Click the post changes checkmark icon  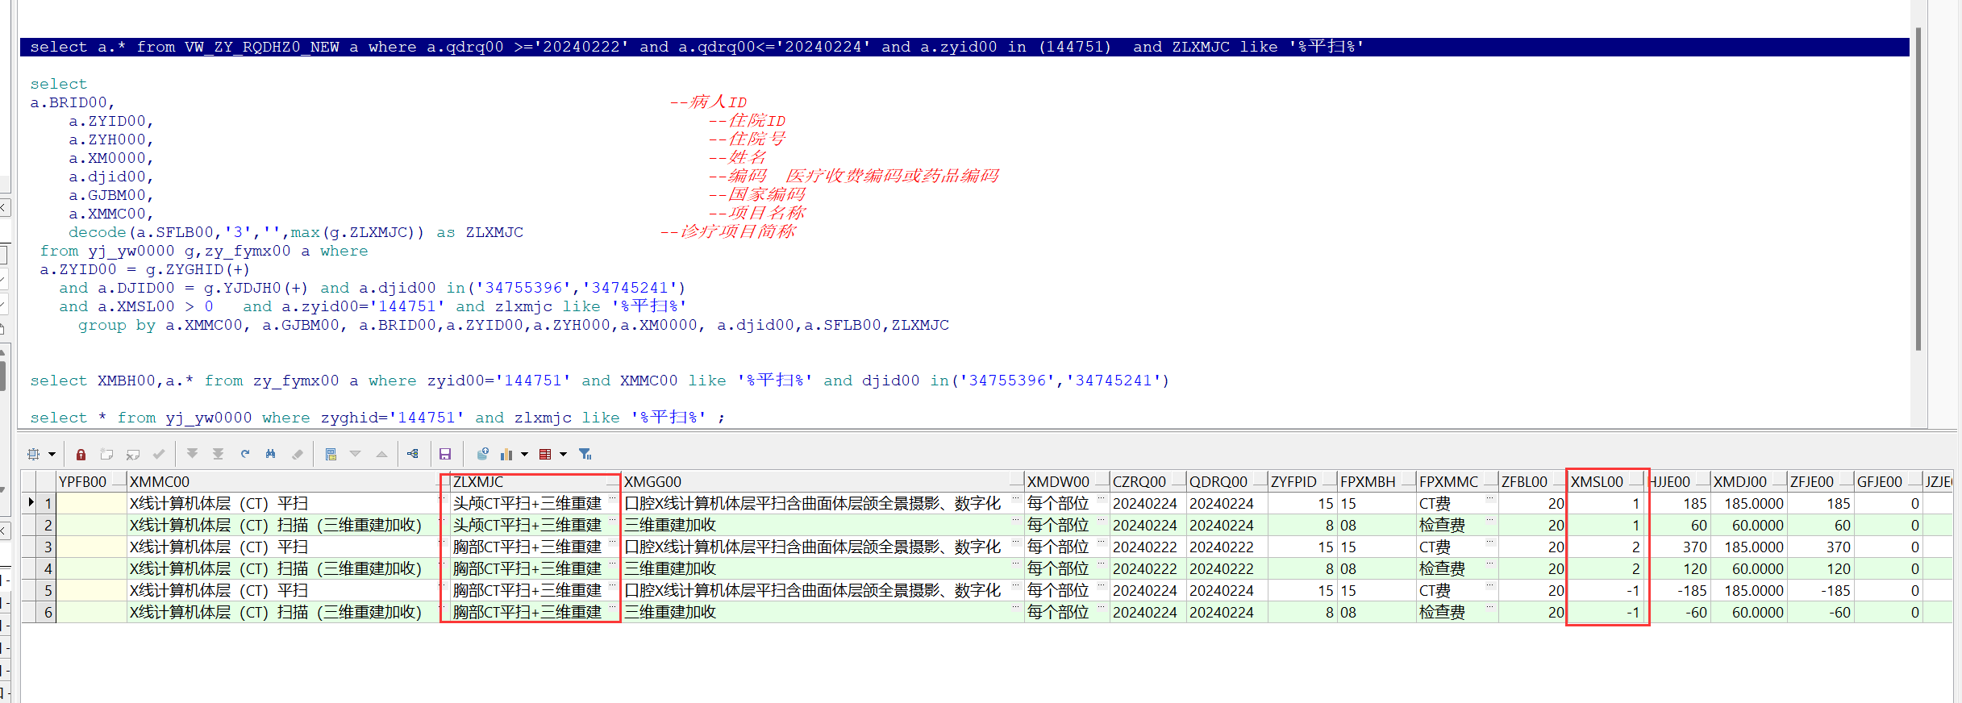point(159,454)
